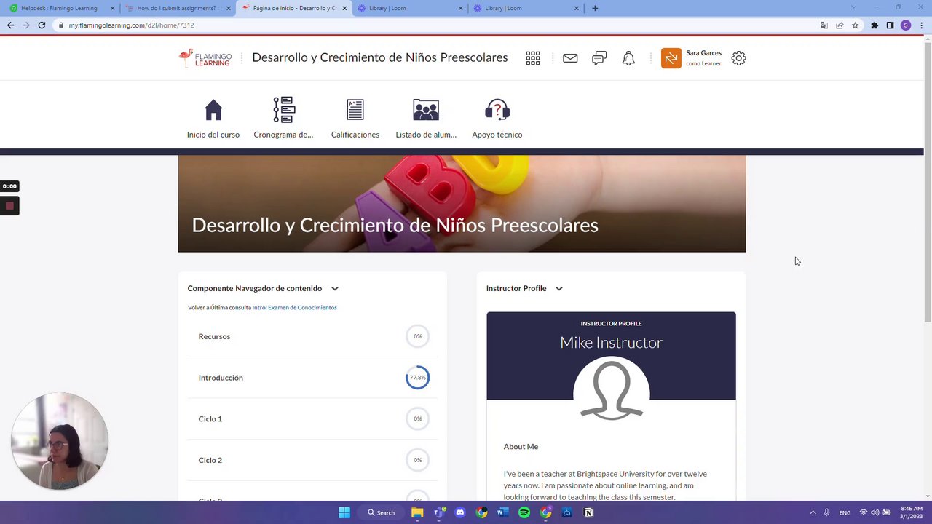
Task: Open Notion from the taskbar
Action: click(588, 512)
